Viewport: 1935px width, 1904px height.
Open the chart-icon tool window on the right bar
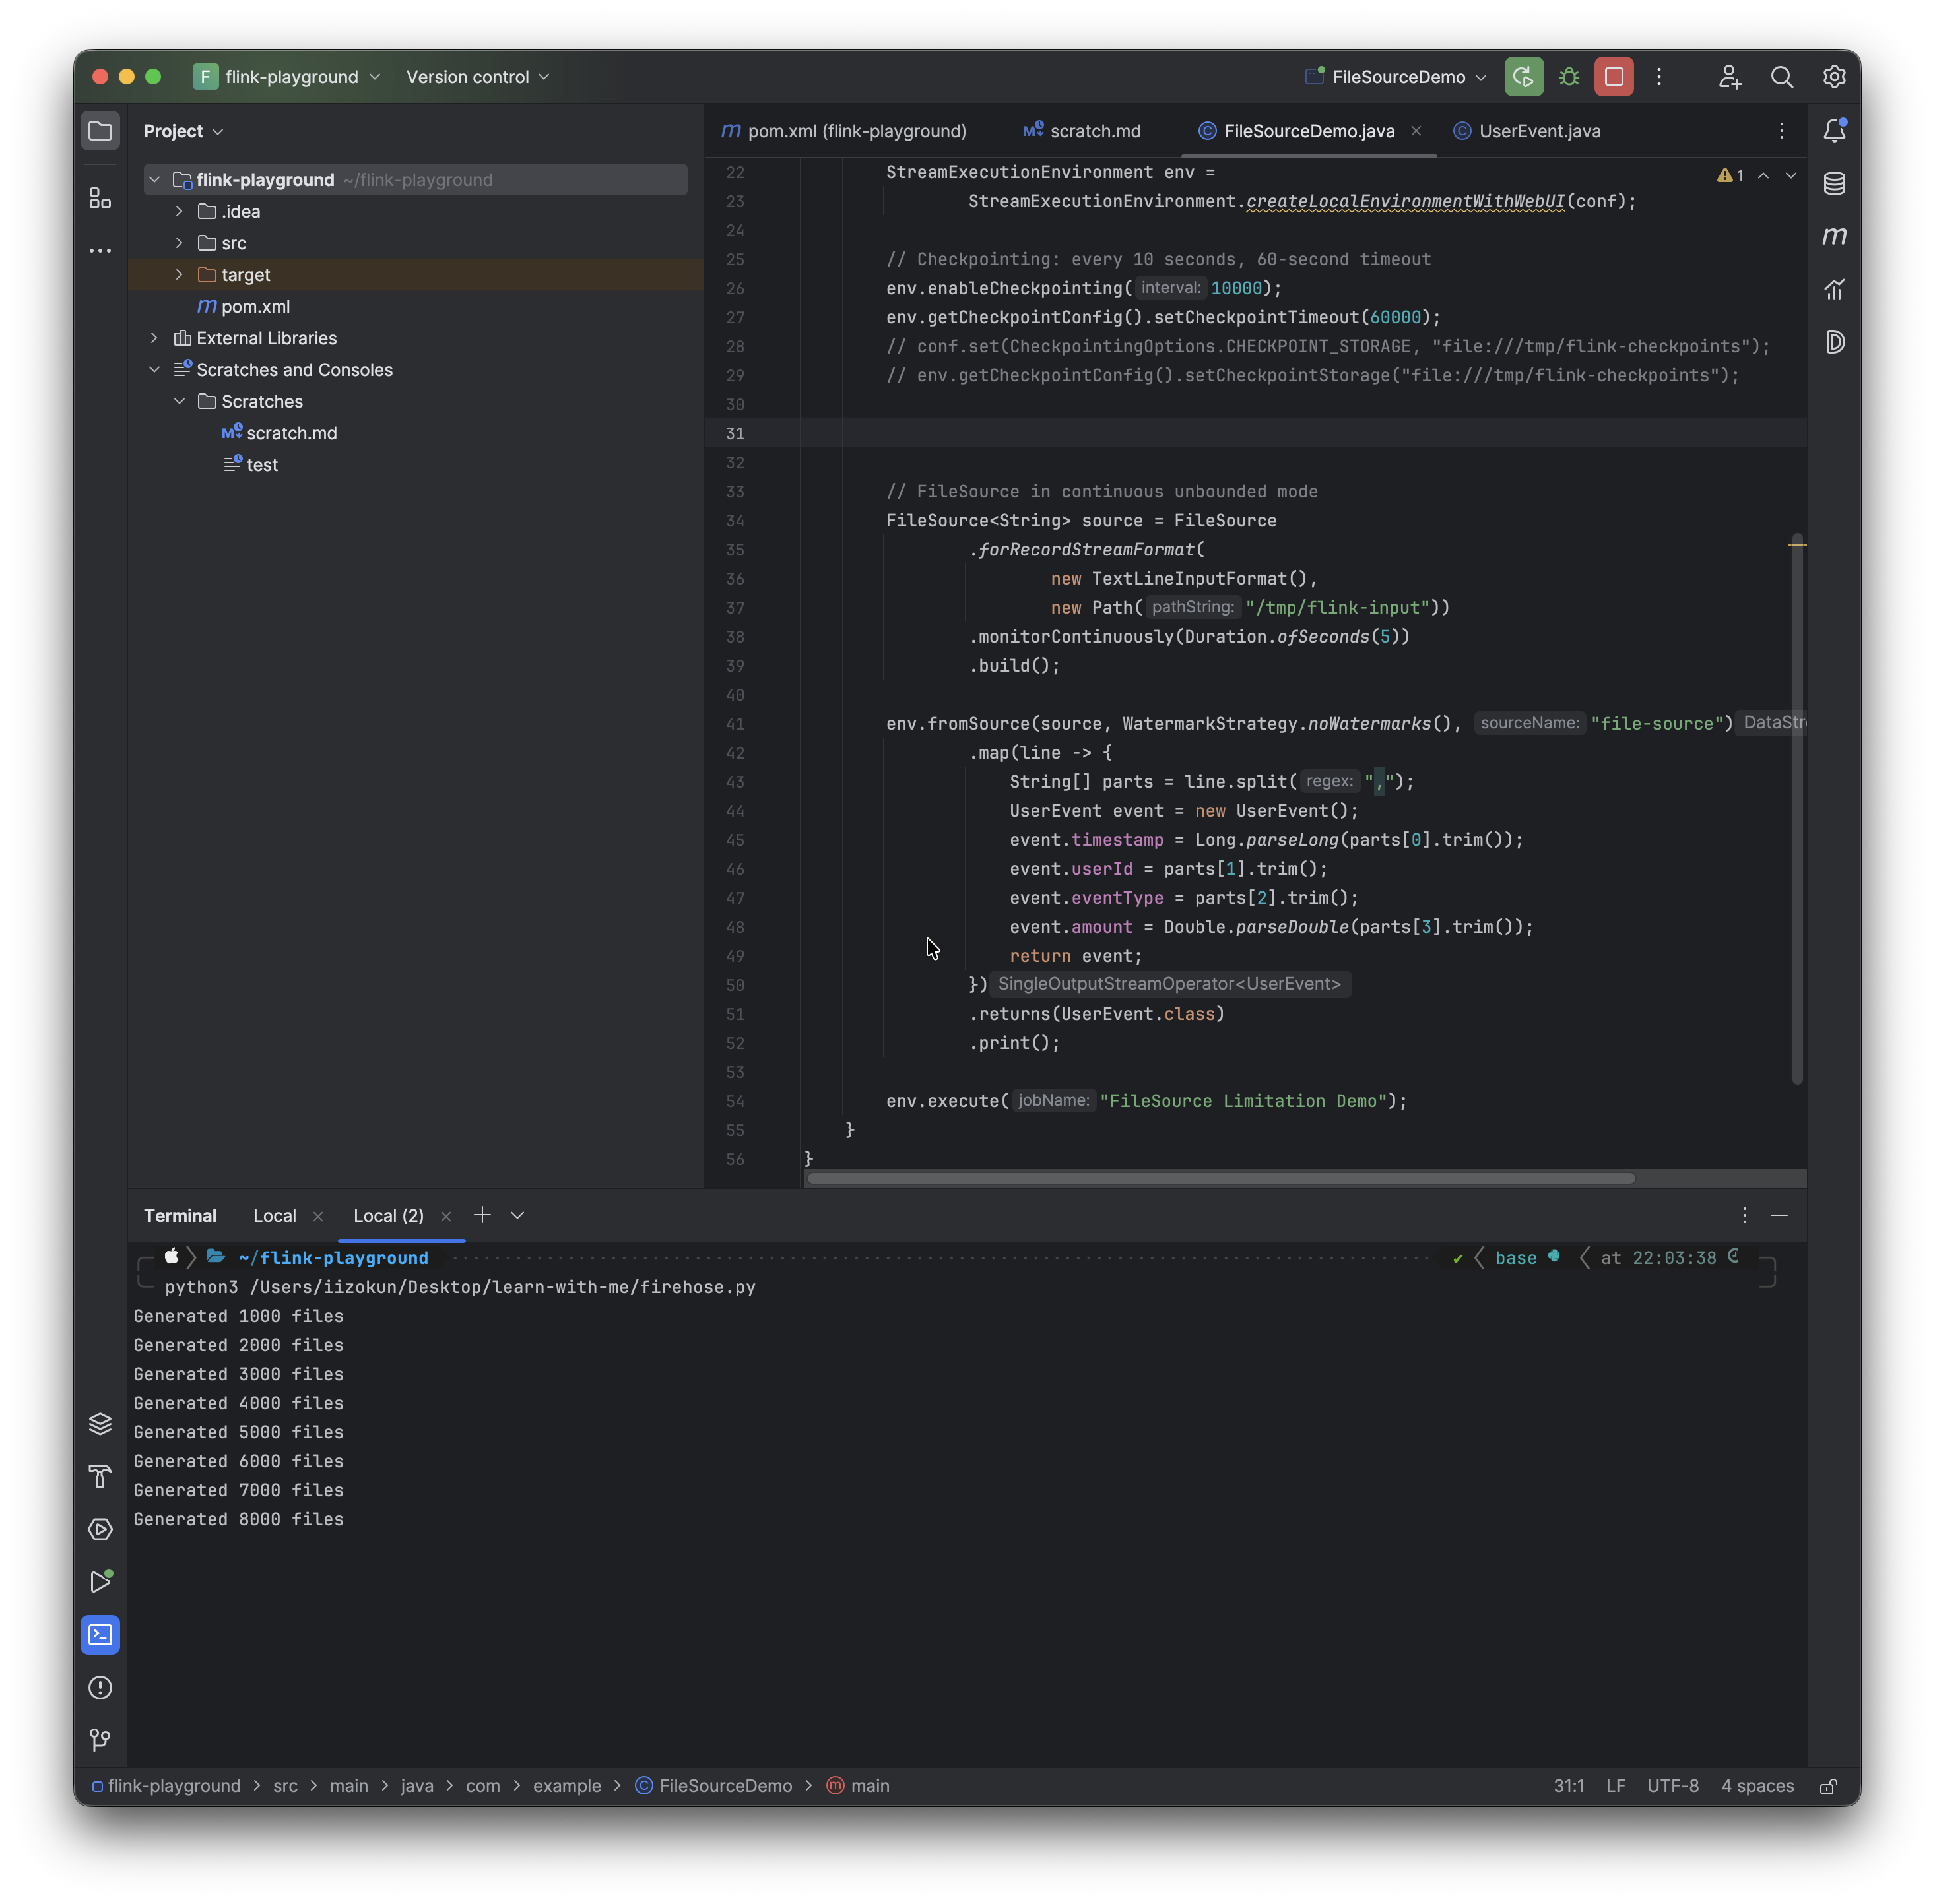[x=1834, y=289]
